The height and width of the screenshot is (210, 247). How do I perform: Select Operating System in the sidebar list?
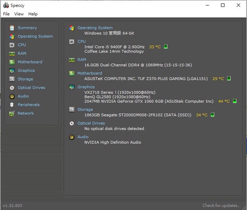35,36
